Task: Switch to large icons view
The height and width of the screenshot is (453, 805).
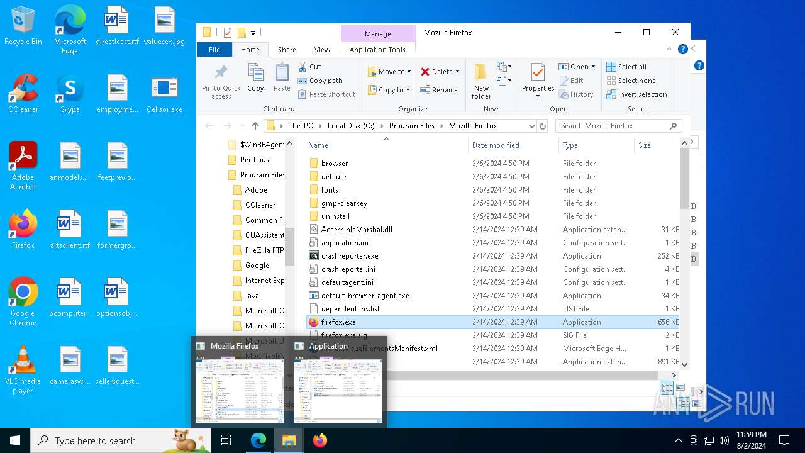Action: 680,388
